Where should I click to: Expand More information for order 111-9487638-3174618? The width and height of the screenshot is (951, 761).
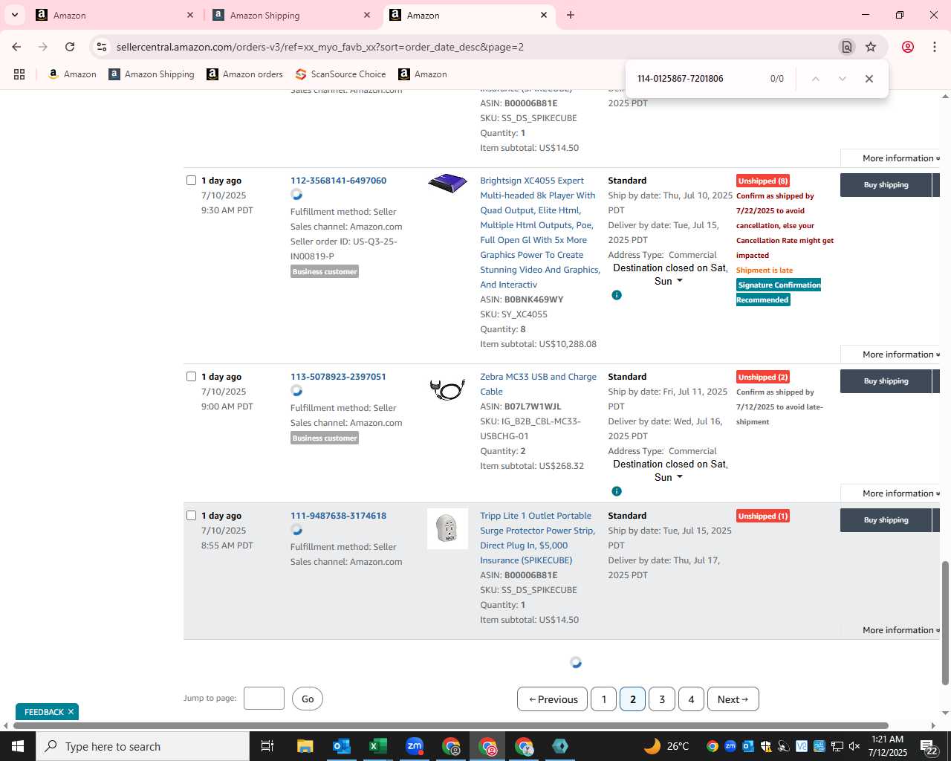pyautogui.click(x=900, y=630)
